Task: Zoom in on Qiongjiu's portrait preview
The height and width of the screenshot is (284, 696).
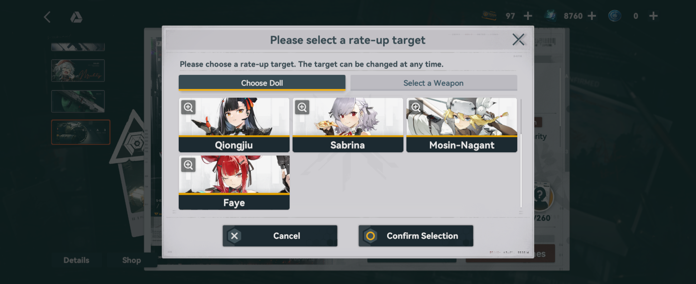Action: tap(188, 107)
